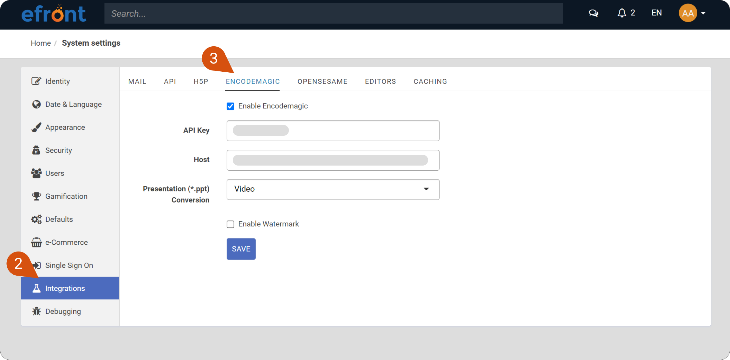The height and width of the screenshot is (360, 730).
Task: Switch to the CACHING tab
Action: pos(430,82)
